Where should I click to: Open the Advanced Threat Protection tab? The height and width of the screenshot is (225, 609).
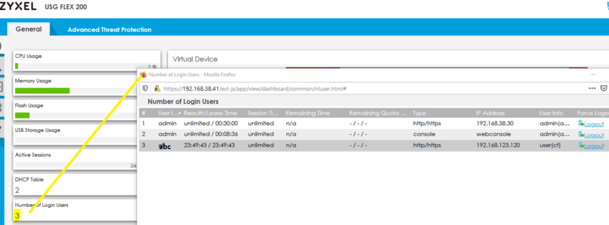tap(109, 29)
